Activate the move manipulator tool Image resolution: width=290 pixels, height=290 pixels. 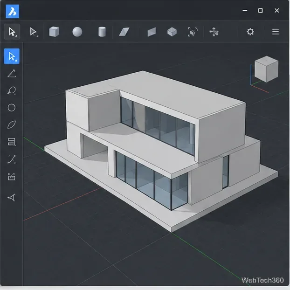(214, 32)
